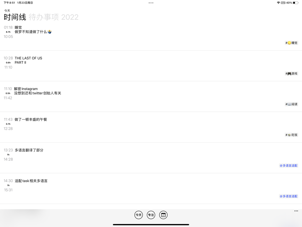Open the #吃饭 tag
Screen dimensions: 302x227
tap(291, 135)
